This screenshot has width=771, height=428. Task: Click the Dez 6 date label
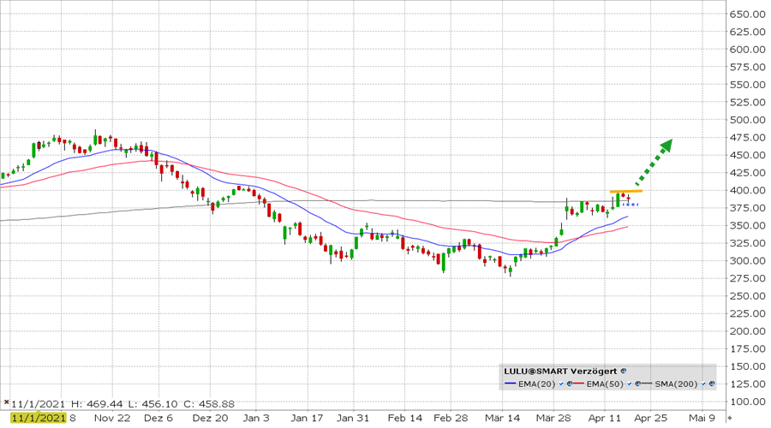pyautogui.click(x=158, y=418)
